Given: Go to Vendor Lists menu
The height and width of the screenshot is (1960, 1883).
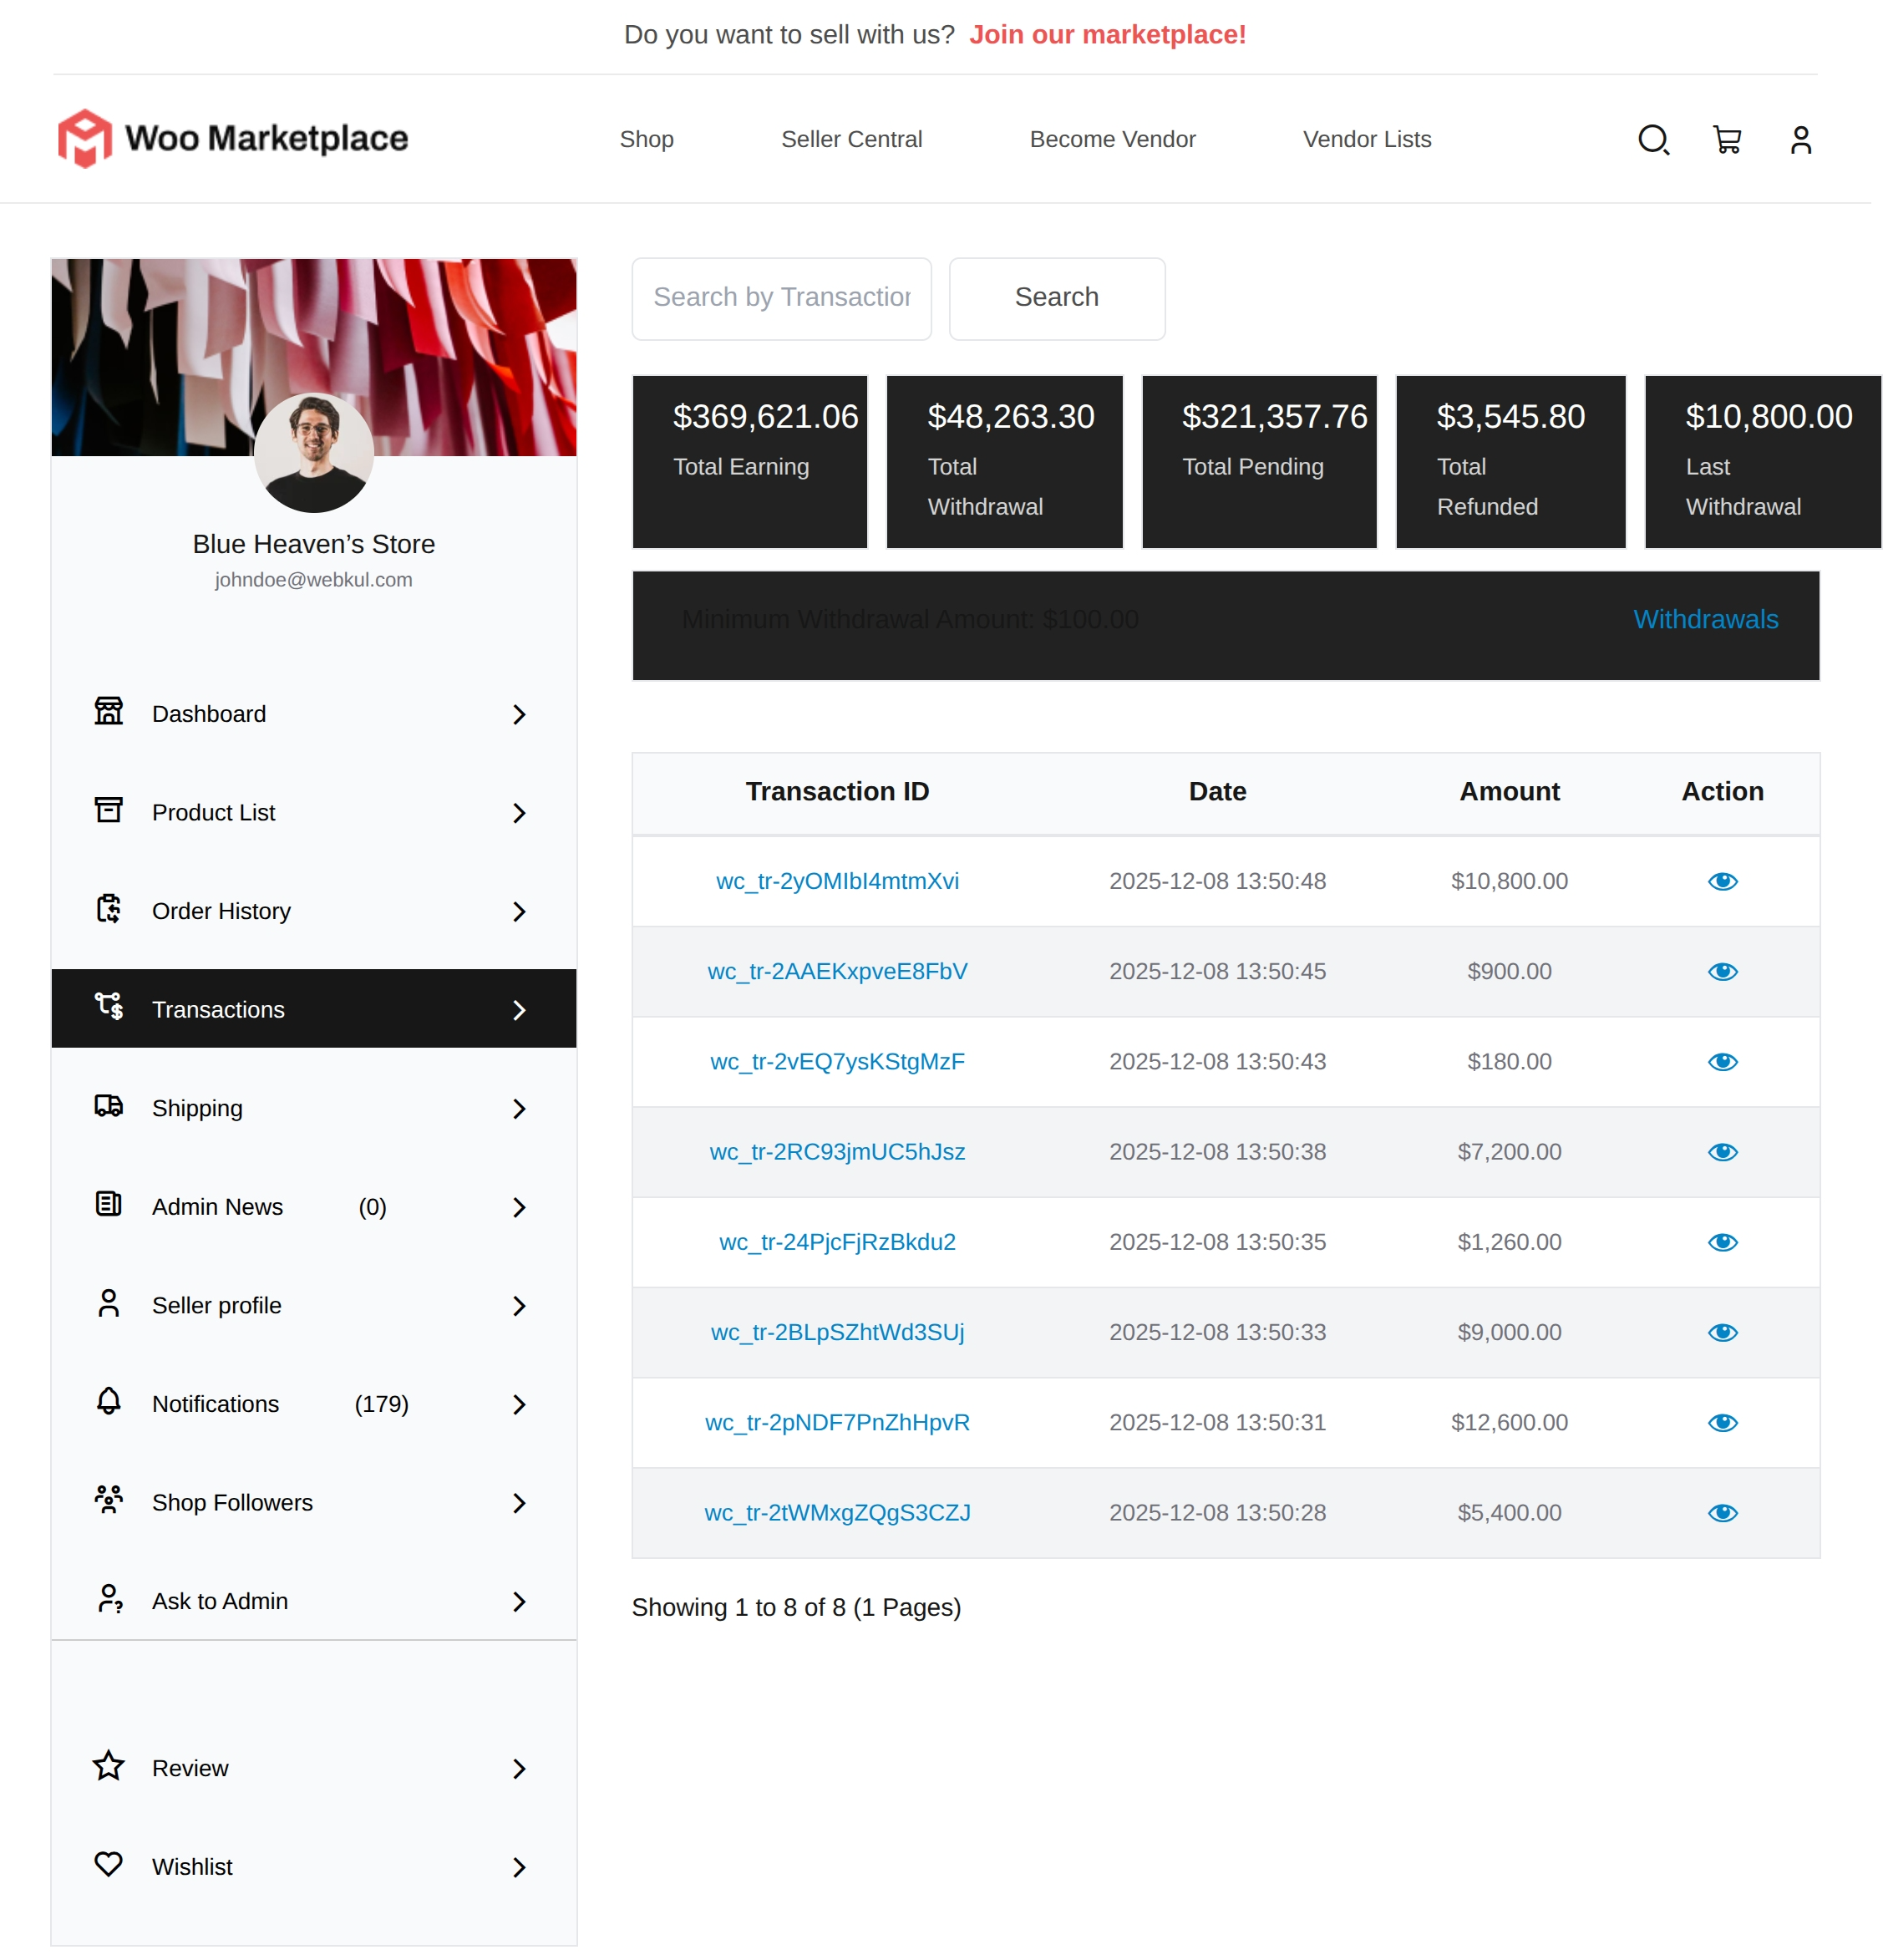Looking at the screenshot, I should (x=1366, y=139).
